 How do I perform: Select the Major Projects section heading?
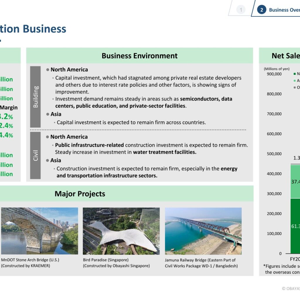(x=80, y=194)
